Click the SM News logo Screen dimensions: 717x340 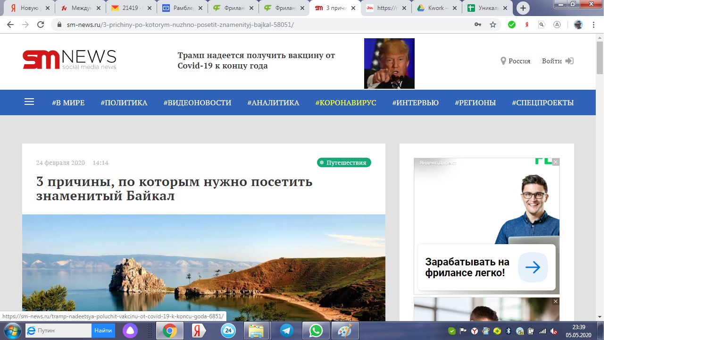click(x=69, y=59)
